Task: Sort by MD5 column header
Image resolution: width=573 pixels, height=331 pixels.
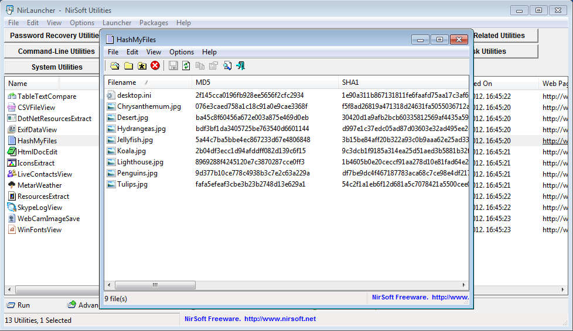Action: [265, 82]
